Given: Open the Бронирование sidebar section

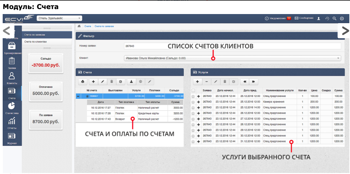Looking at the screenshot, I should [12, 48].
